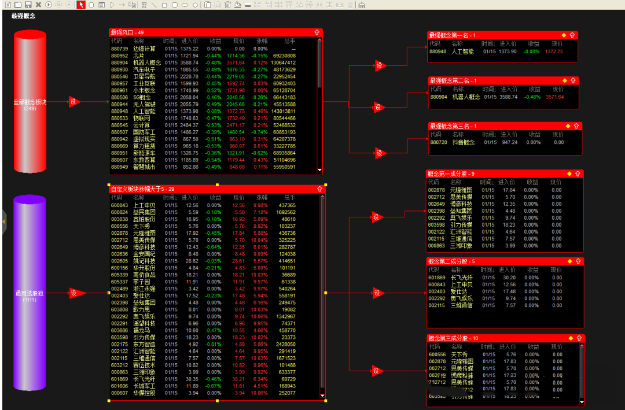Select the Arrow connector tool
Viewport: 625px width, 410px height.
(122, 5)
